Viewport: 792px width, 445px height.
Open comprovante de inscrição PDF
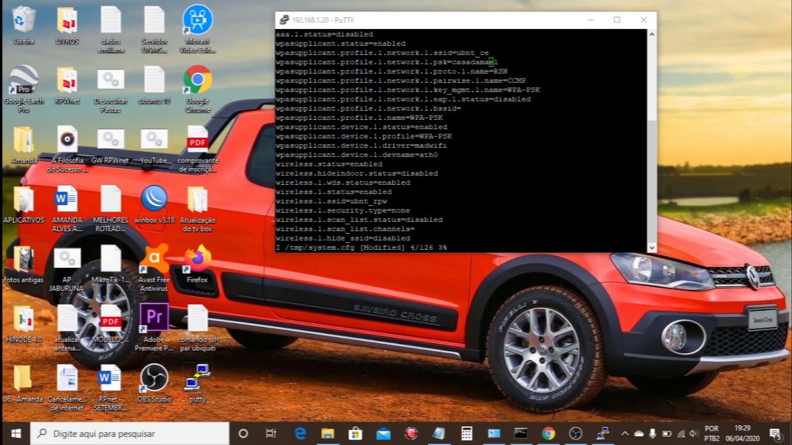tap(198, 149)
